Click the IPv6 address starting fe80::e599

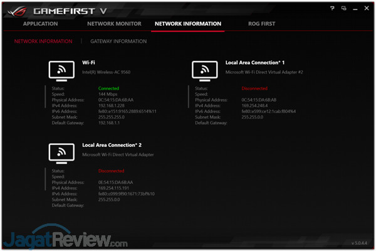pyautogui.click(x=269, y=112)
